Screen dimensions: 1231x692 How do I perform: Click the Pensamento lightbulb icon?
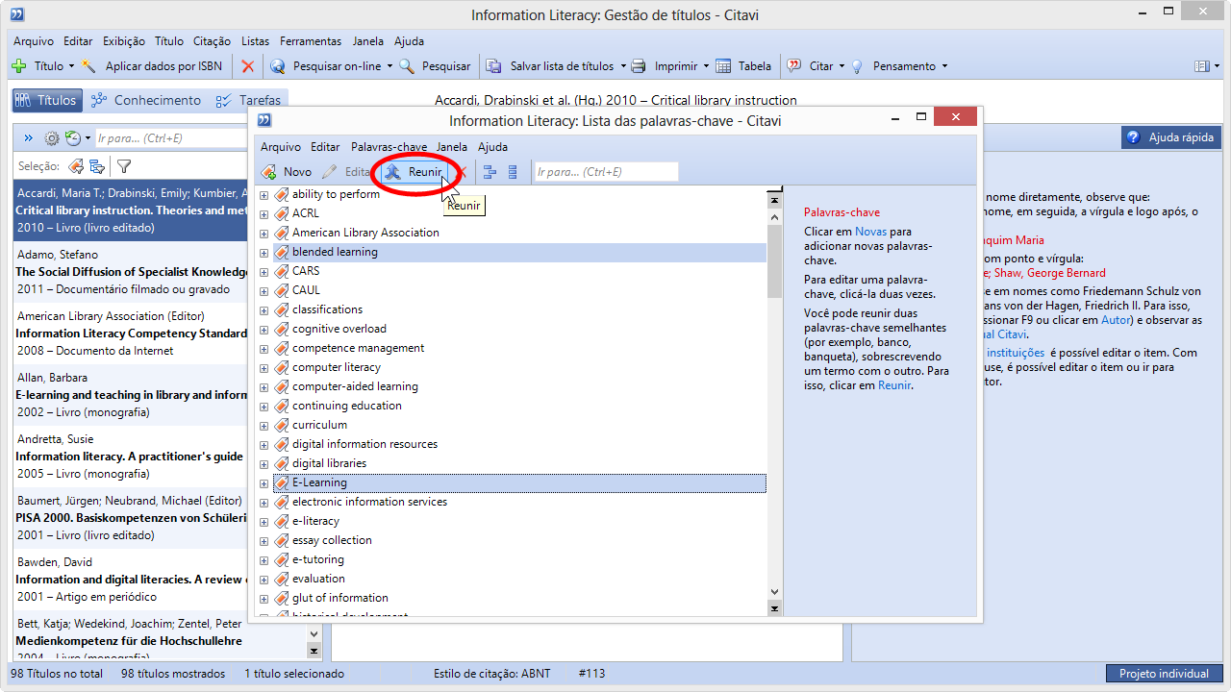[x=857, y=66]
